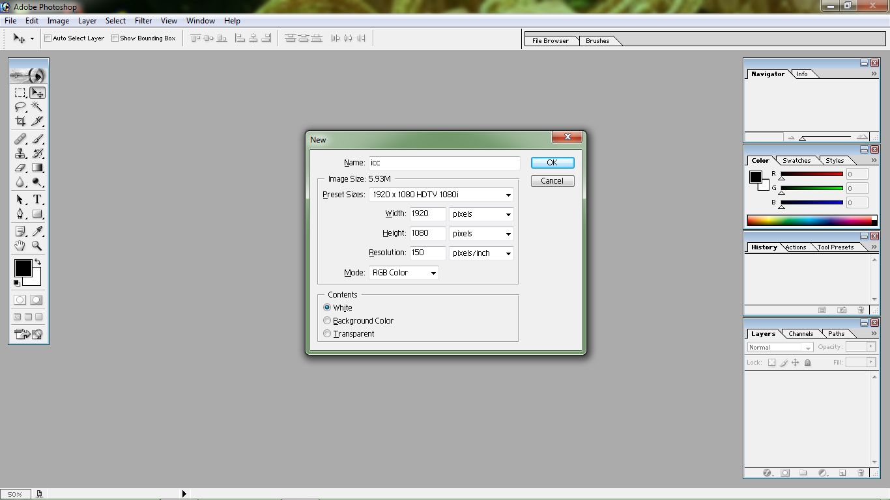Confirm the new document with OK

click(x=552, y=163)
